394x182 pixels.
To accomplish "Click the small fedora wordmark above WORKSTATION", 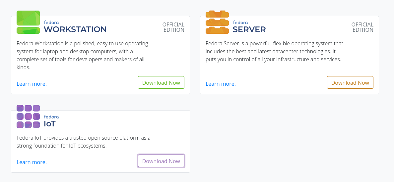I will point(51,22).
